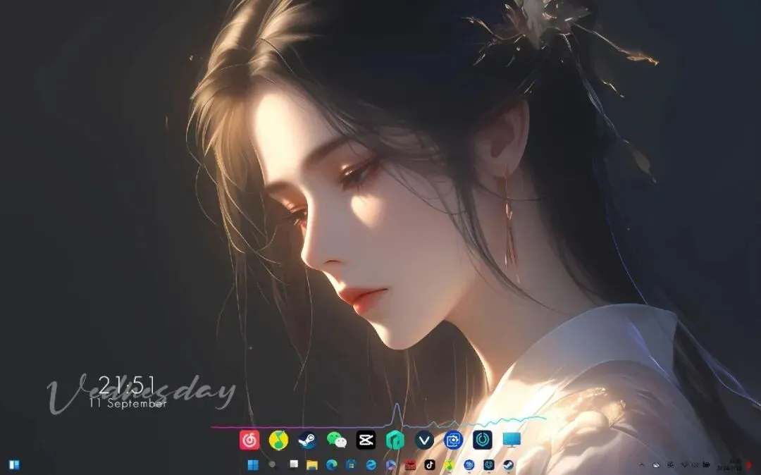The width and height of the screenshot is (761, 475).
Task: Open taskbar Search
Action: pyautogui.click(x=272, y=465)
